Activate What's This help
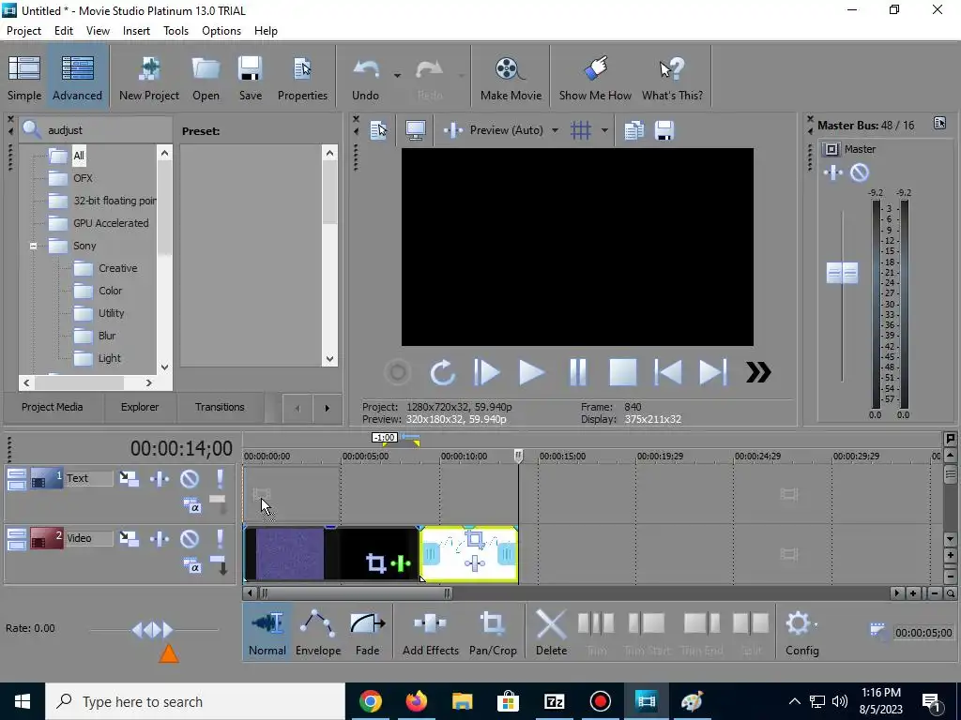This screenshot has width=961, height=720. tap(672, 77)
